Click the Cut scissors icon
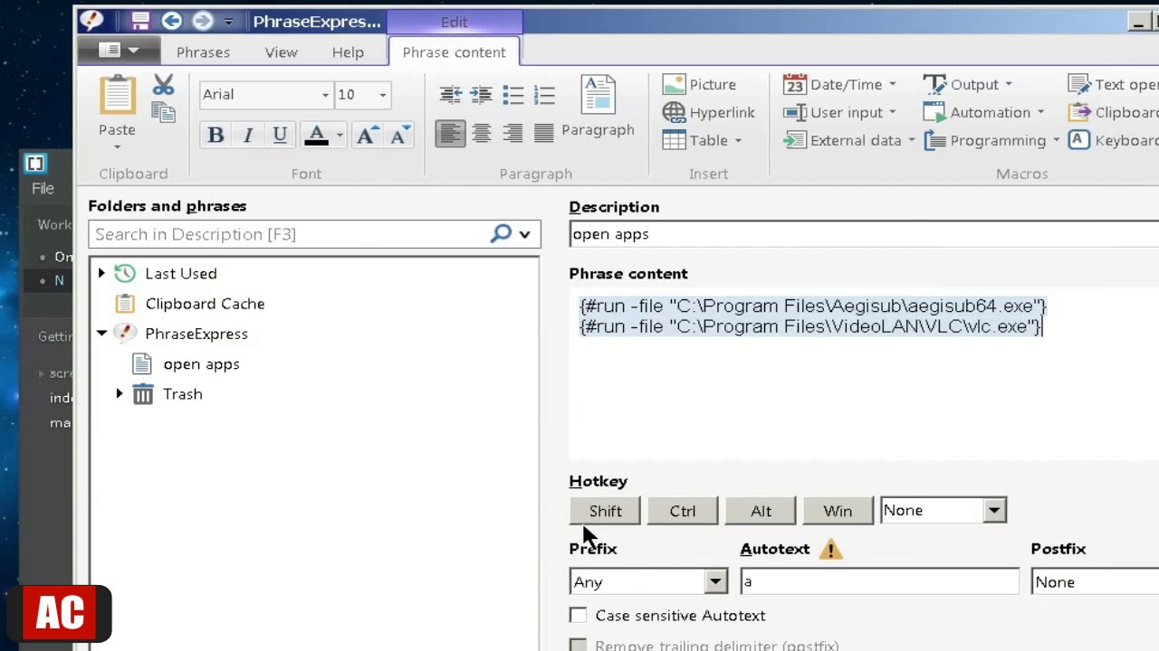Screen dimensions: 1159x651 click(163, 85)
